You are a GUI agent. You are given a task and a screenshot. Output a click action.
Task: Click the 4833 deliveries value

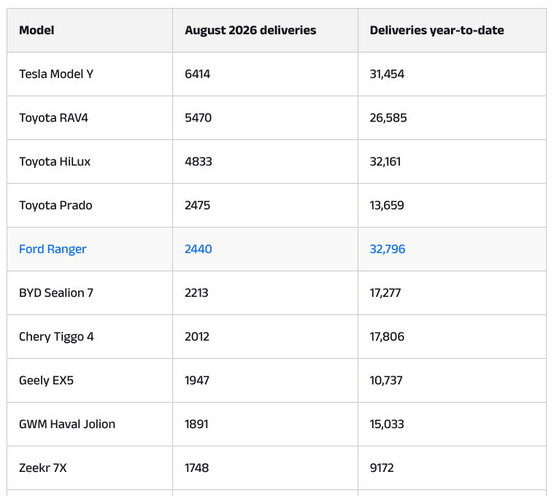tap(199, 162)
